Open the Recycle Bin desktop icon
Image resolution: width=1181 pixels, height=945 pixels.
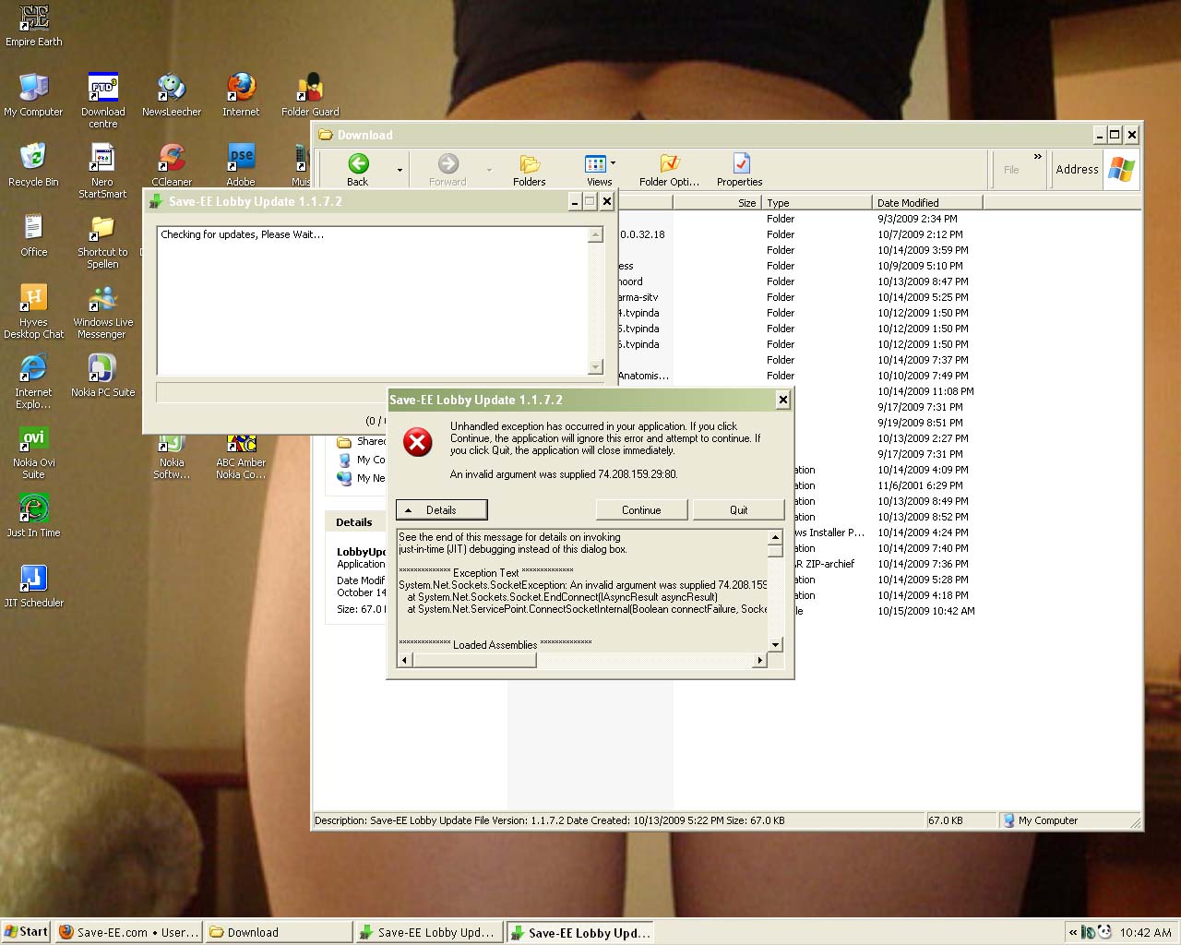[33, 163]
